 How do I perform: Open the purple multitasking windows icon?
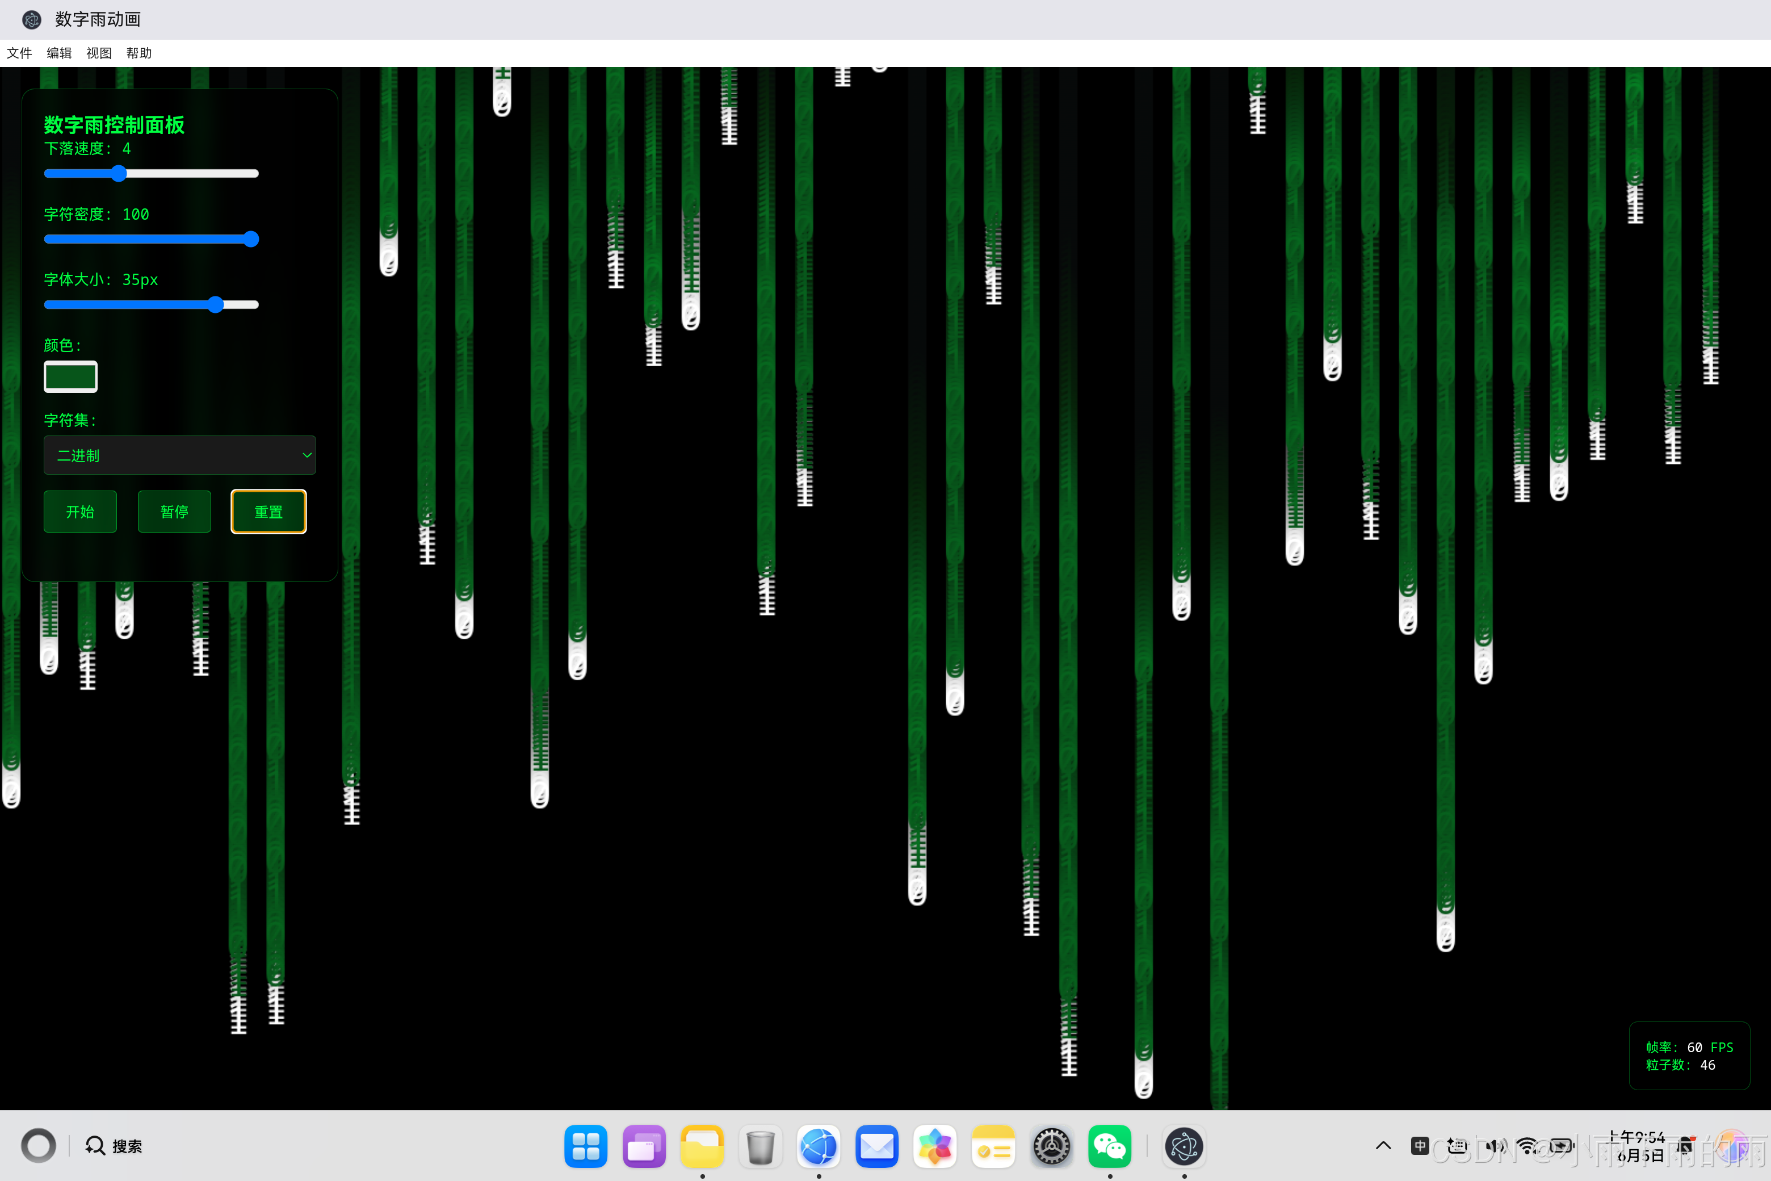click(644, 1146)
